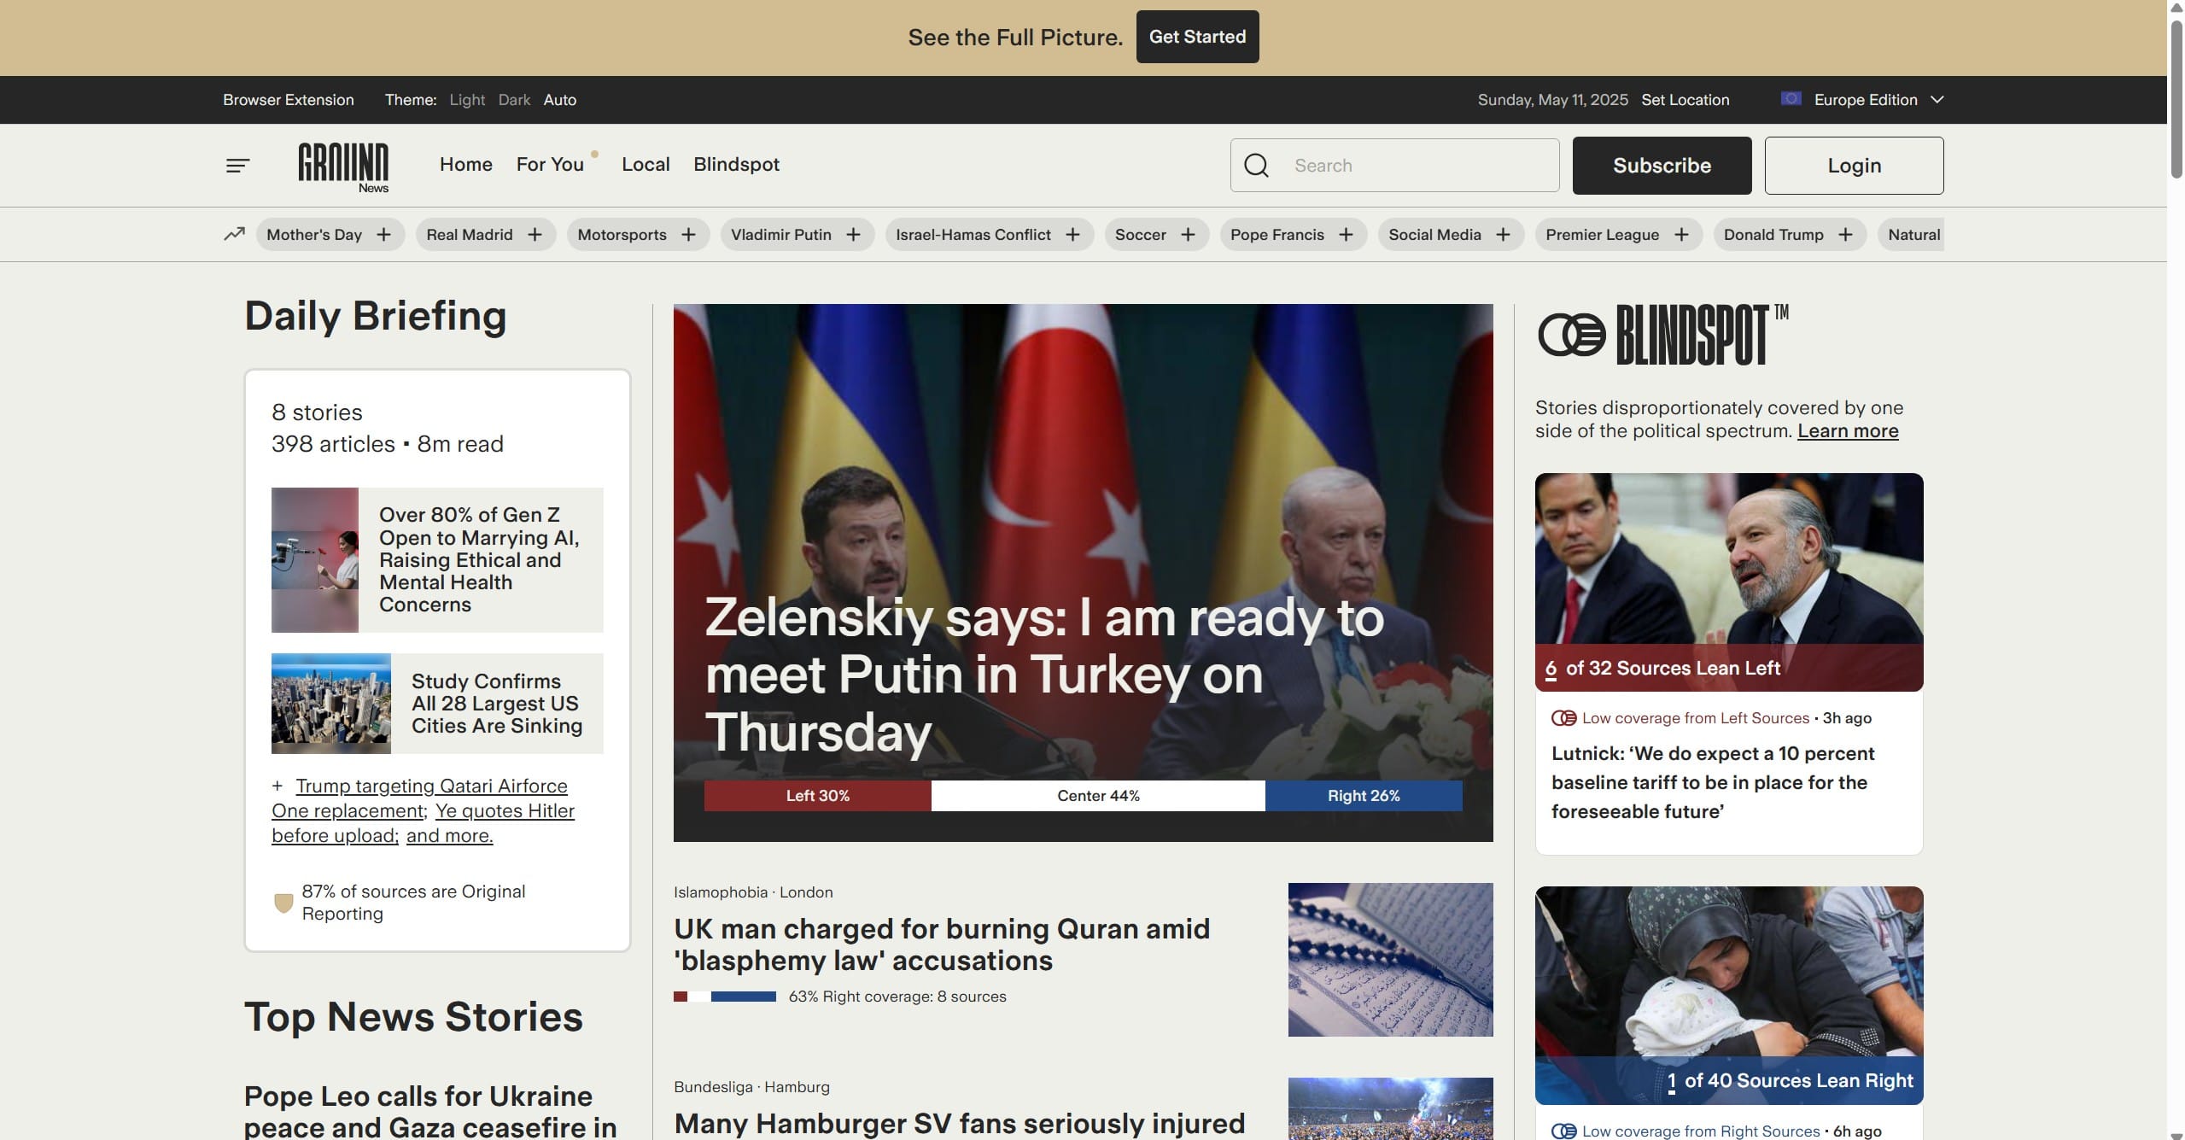Click the Get Started button
This screenshot has height=1140, width=2185.
[x=1197, y=37]
